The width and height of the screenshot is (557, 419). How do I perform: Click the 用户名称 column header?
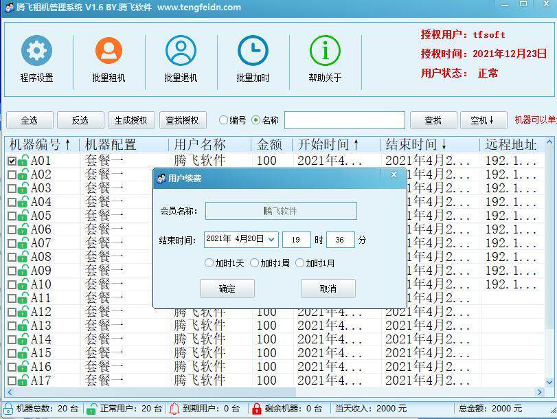tap(209, 145)
